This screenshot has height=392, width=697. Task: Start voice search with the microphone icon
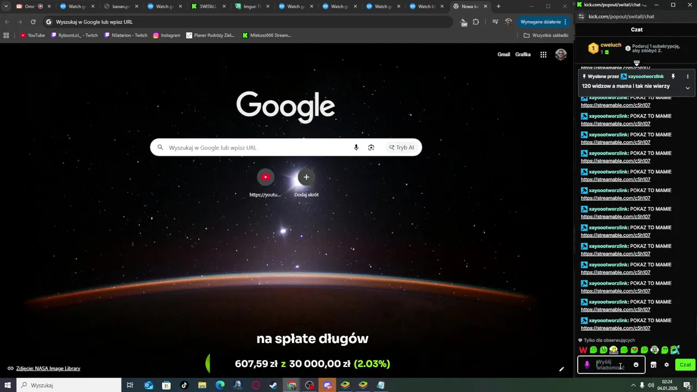(356, 148)
